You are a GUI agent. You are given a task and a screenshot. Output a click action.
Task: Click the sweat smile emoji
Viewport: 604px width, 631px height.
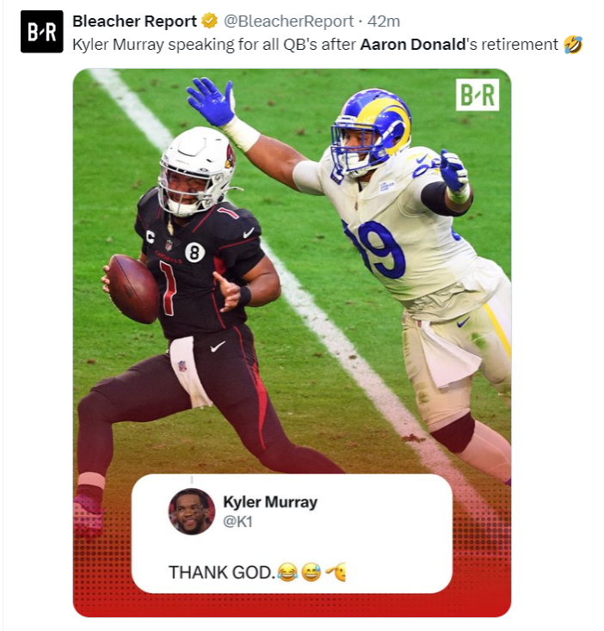[x=311, y=573]
